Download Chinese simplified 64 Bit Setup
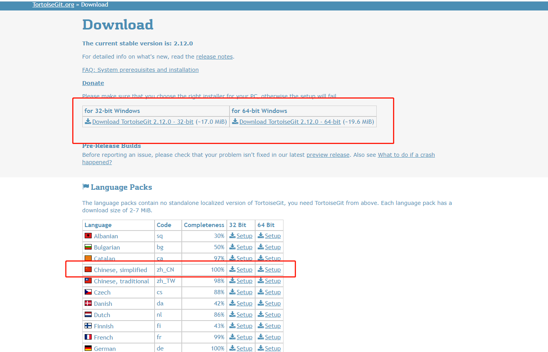 [273, 270]
